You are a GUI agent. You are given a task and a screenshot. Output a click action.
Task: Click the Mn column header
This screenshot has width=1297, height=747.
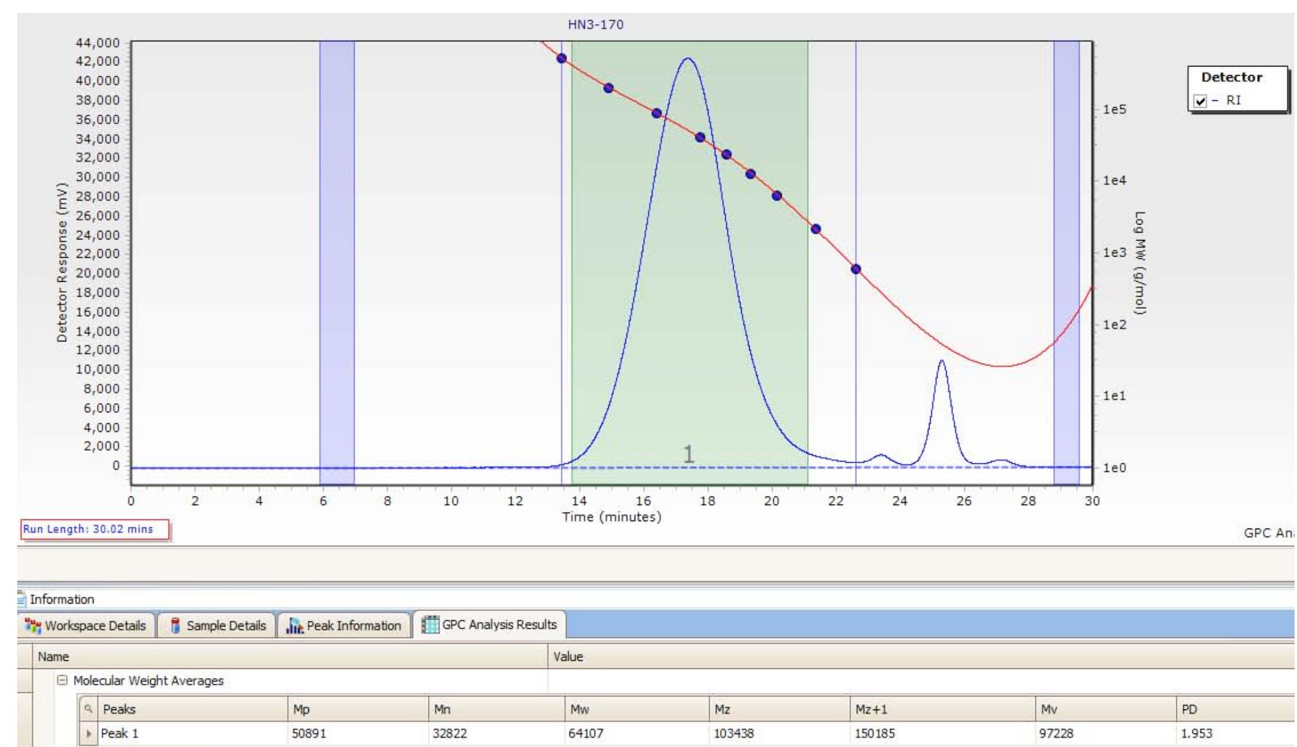coord(496,709)
